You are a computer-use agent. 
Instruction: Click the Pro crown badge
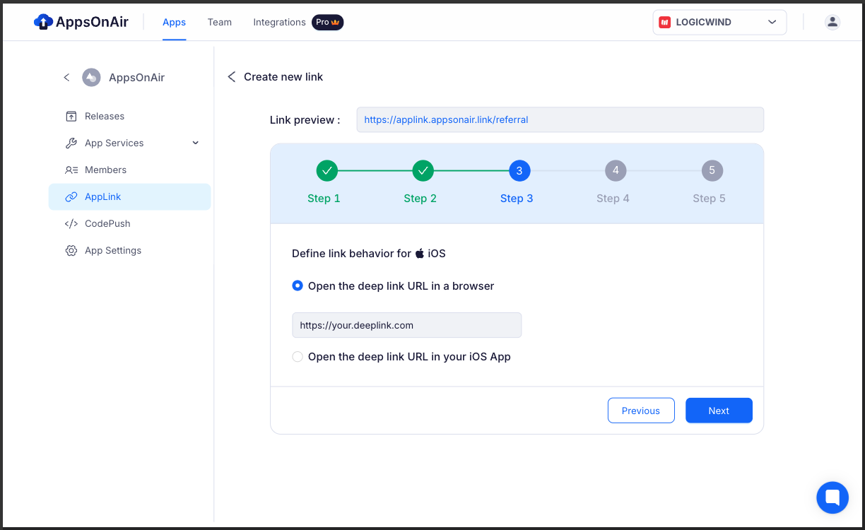coord(328,22)
